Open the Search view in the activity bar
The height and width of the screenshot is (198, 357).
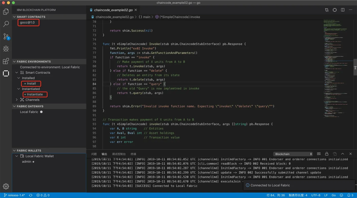pyautogui.click(x=6, y=24)
